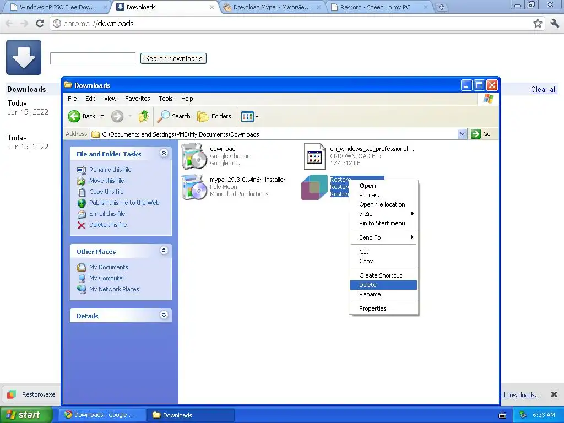
Task: Go up one folder level icon
Action: (x=144, y=116)
